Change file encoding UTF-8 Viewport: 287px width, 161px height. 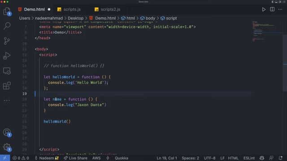(209, 158)
